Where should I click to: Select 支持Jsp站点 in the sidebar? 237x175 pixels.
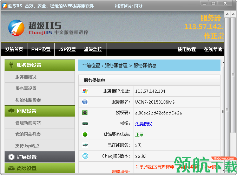click(40, 146)
